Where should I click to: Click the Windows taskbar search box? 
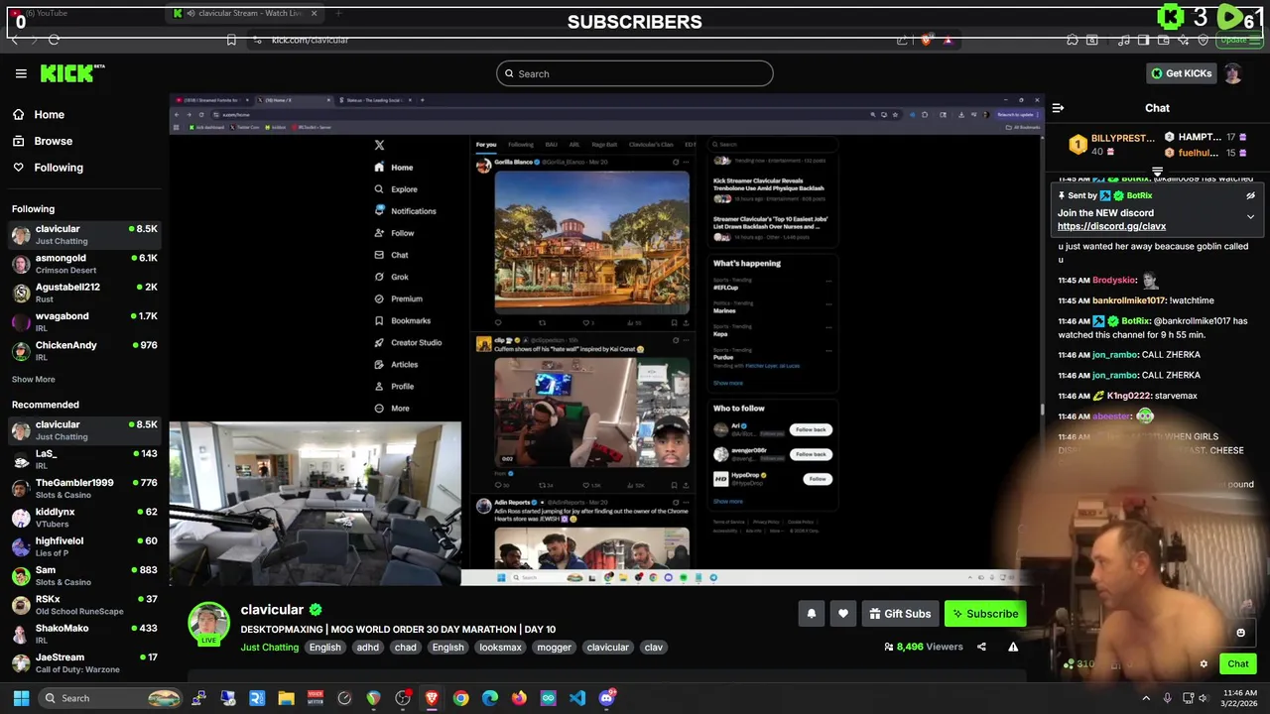[x=111, y=698]
